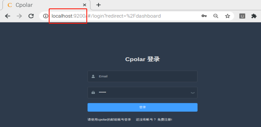This screenshot has height=127, width=261.
Task: Click the blue 登录 login button
Action: (x=143, y=107)
